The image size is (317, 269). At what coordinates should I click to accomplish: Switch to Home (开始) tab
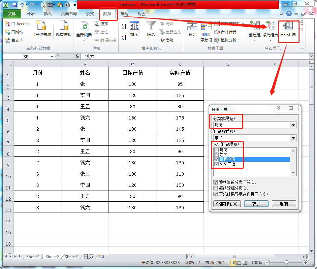tap(31, 14)
